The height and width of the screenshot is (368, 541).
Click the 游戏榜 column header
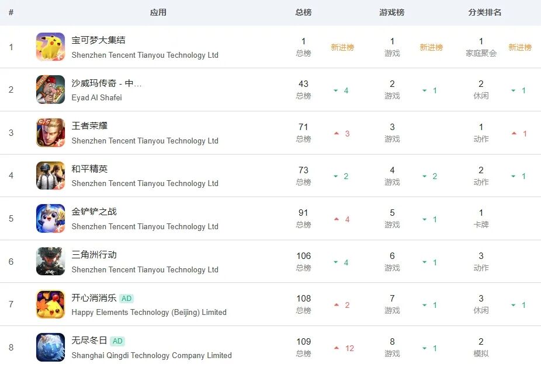tap(392, 12)
